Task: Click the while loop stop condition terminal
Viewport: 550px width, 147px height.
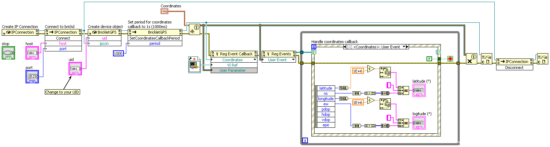Action: [x=450, y=59]
